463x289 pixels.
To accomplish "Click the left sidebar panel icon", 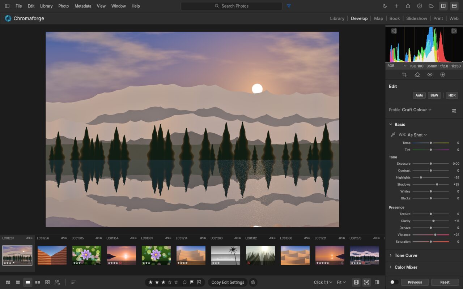I will [7, 6].
